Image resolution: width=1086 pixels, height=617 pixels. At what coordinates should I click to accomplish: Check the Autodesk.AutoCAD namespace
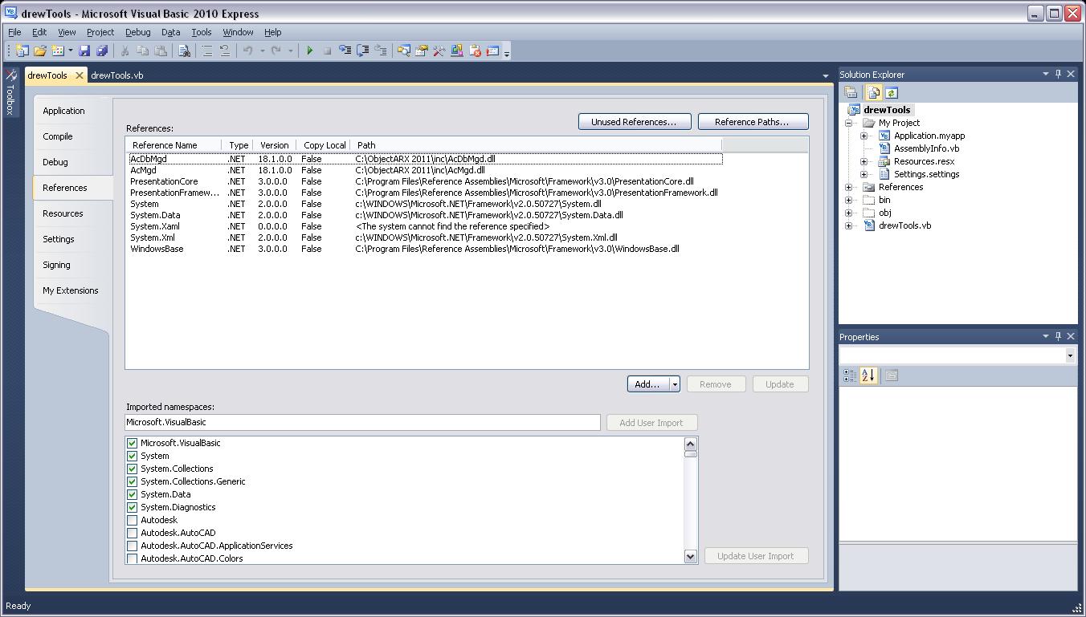coord(133,533)
